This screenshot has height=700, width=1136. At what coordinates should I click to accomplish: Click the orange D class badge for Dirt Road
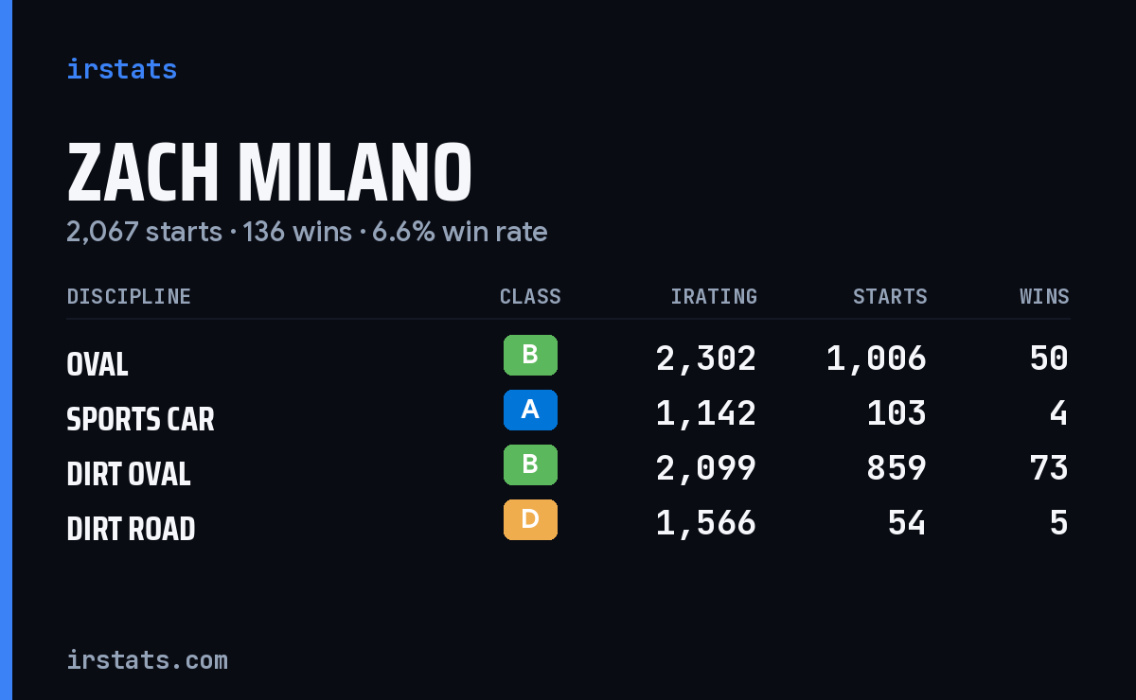tap(530, 520)
